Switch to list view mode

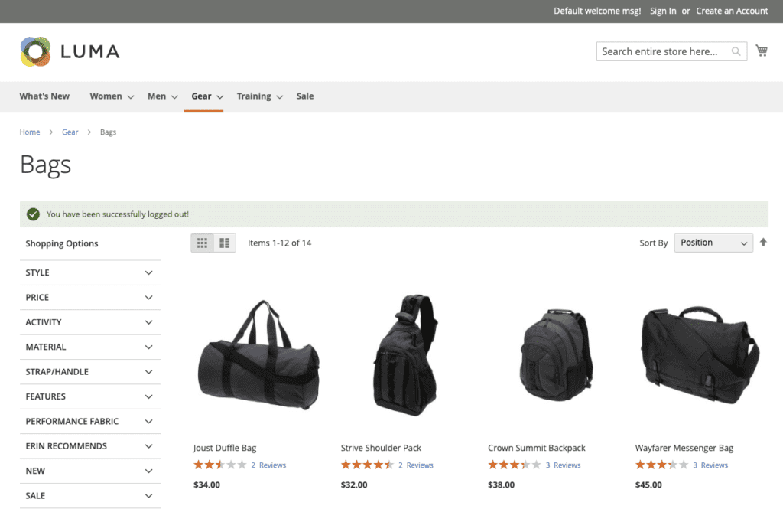coord(225,243)
